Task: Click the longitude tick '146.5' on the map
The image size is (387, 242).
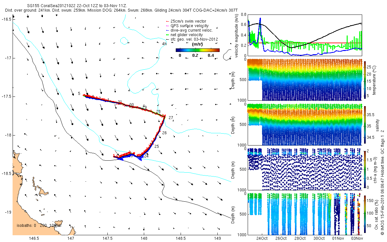Action: tap(34, 238)
